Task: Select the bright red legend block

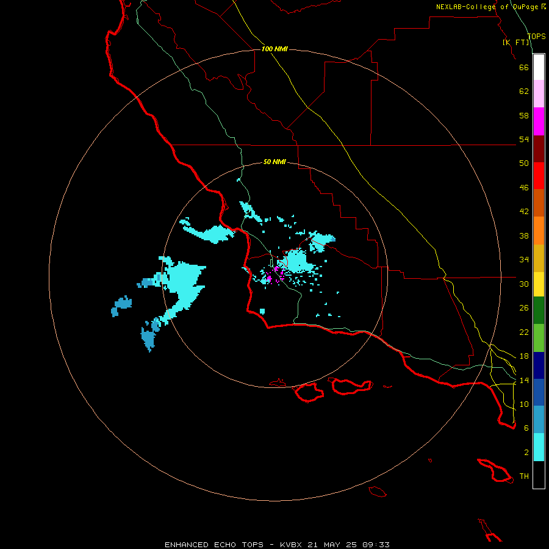Action: pyautogui.click(x=539, y=176)
